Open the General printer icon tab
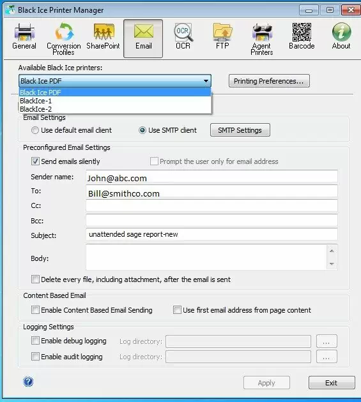Screen dimensions: 361x402 click(24, 33)
